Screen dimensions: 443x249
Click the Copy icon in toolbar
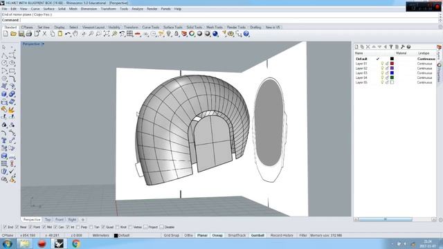(53, 34)
